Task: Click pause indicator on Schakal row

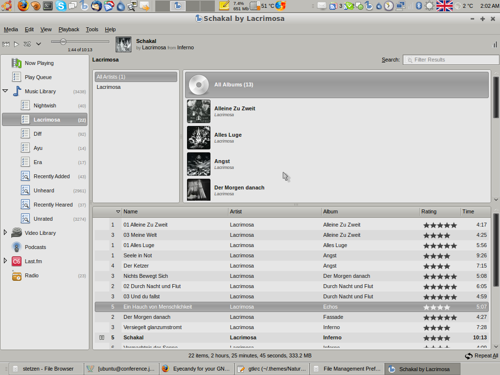Action: [102, 338]
